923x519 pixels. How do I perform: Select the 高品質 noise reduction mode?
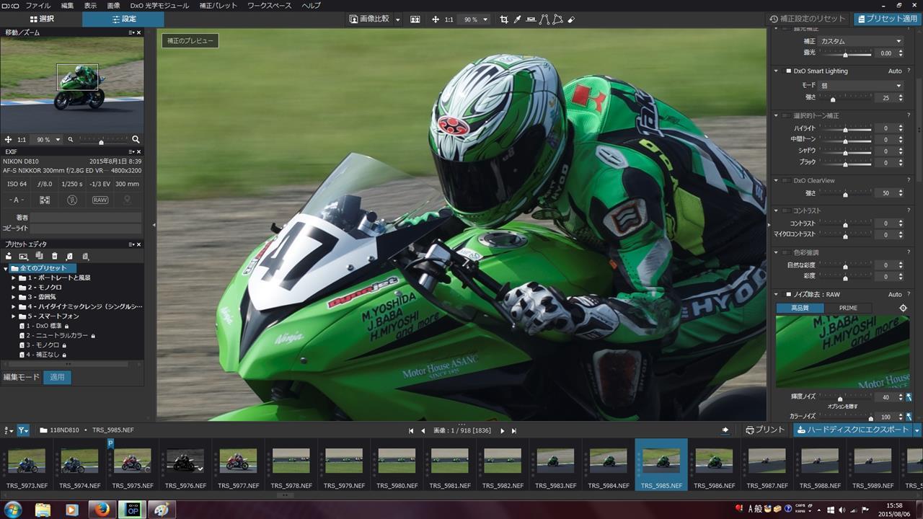[x=800, y=308]
